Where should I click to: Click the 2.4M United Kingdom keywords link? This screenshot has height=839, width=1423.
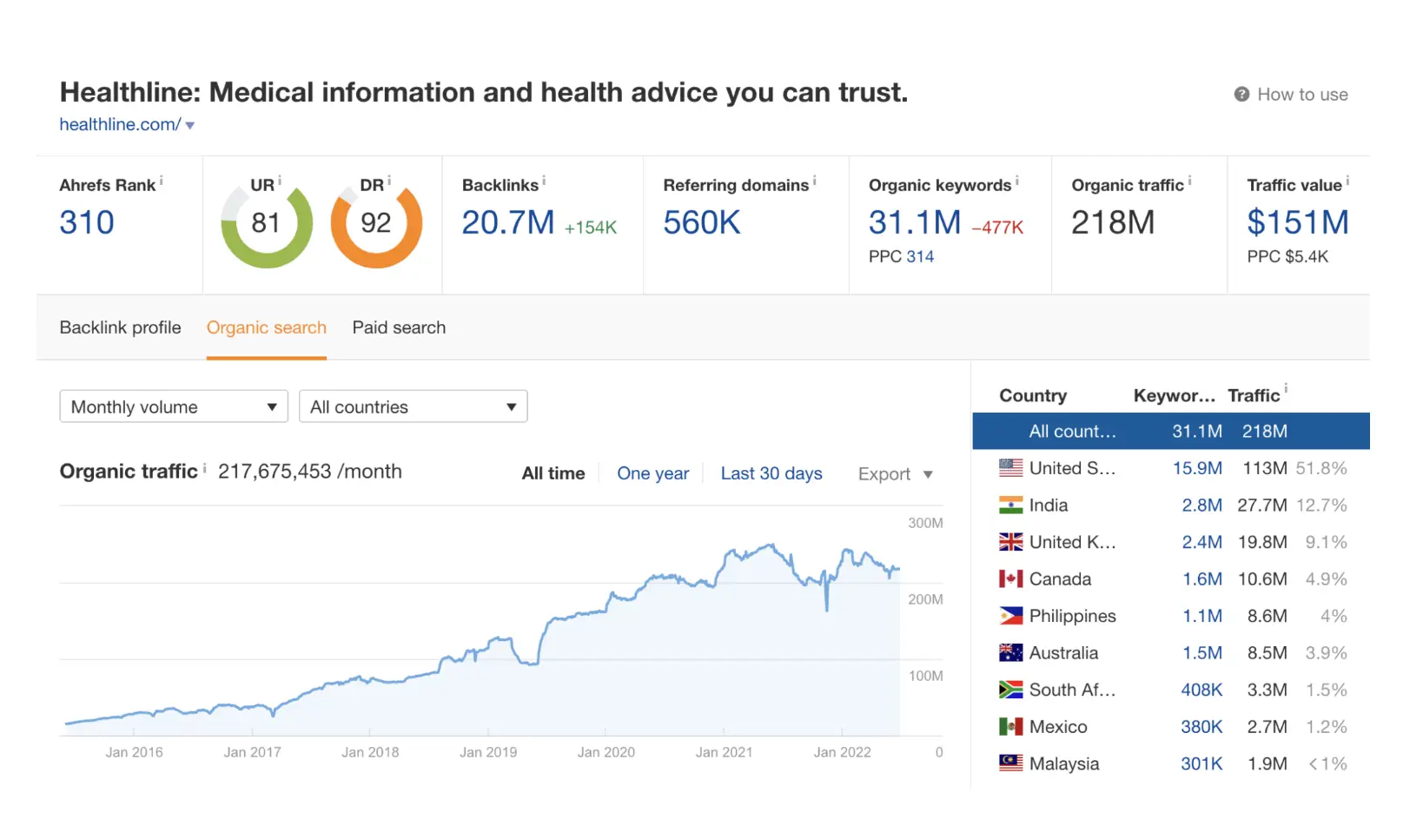pos(1202,542)
